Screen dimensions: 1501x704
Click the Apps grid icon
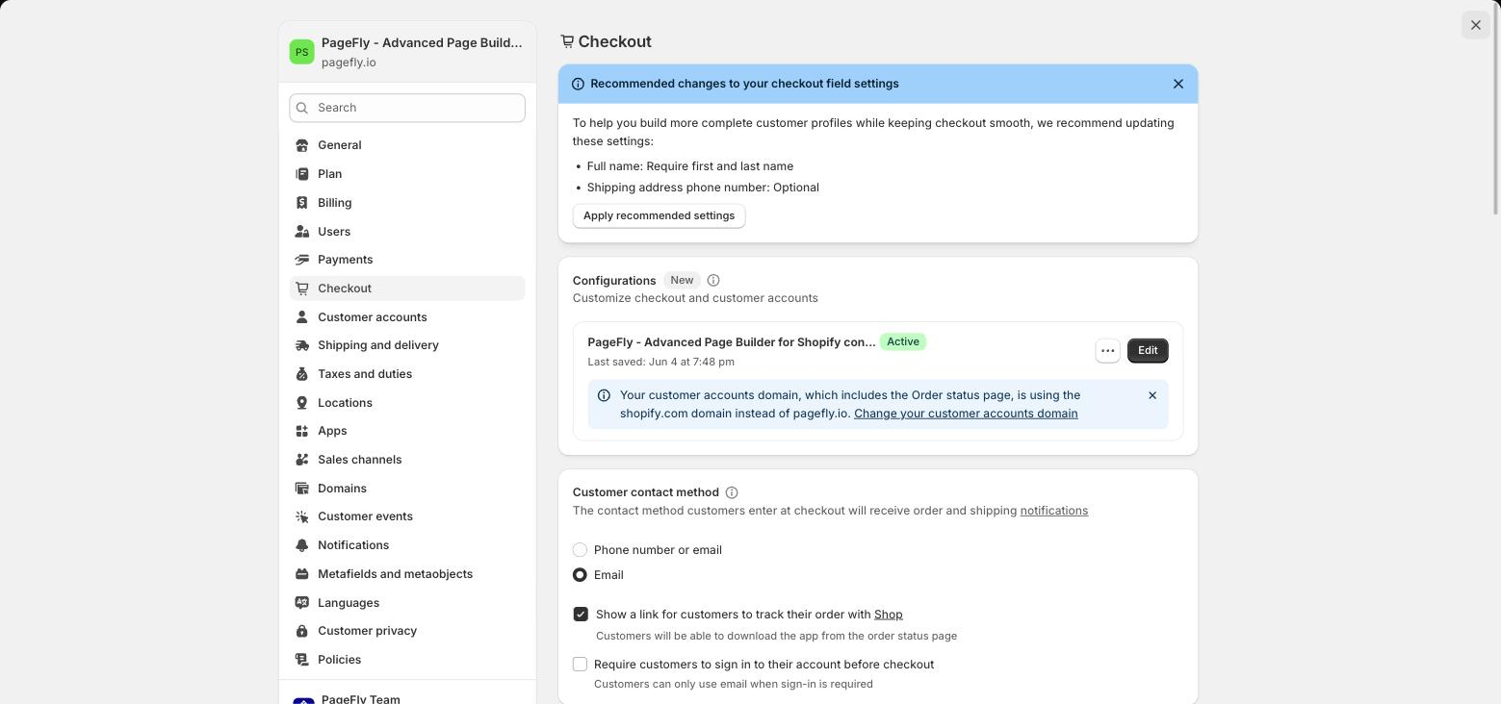302,431
